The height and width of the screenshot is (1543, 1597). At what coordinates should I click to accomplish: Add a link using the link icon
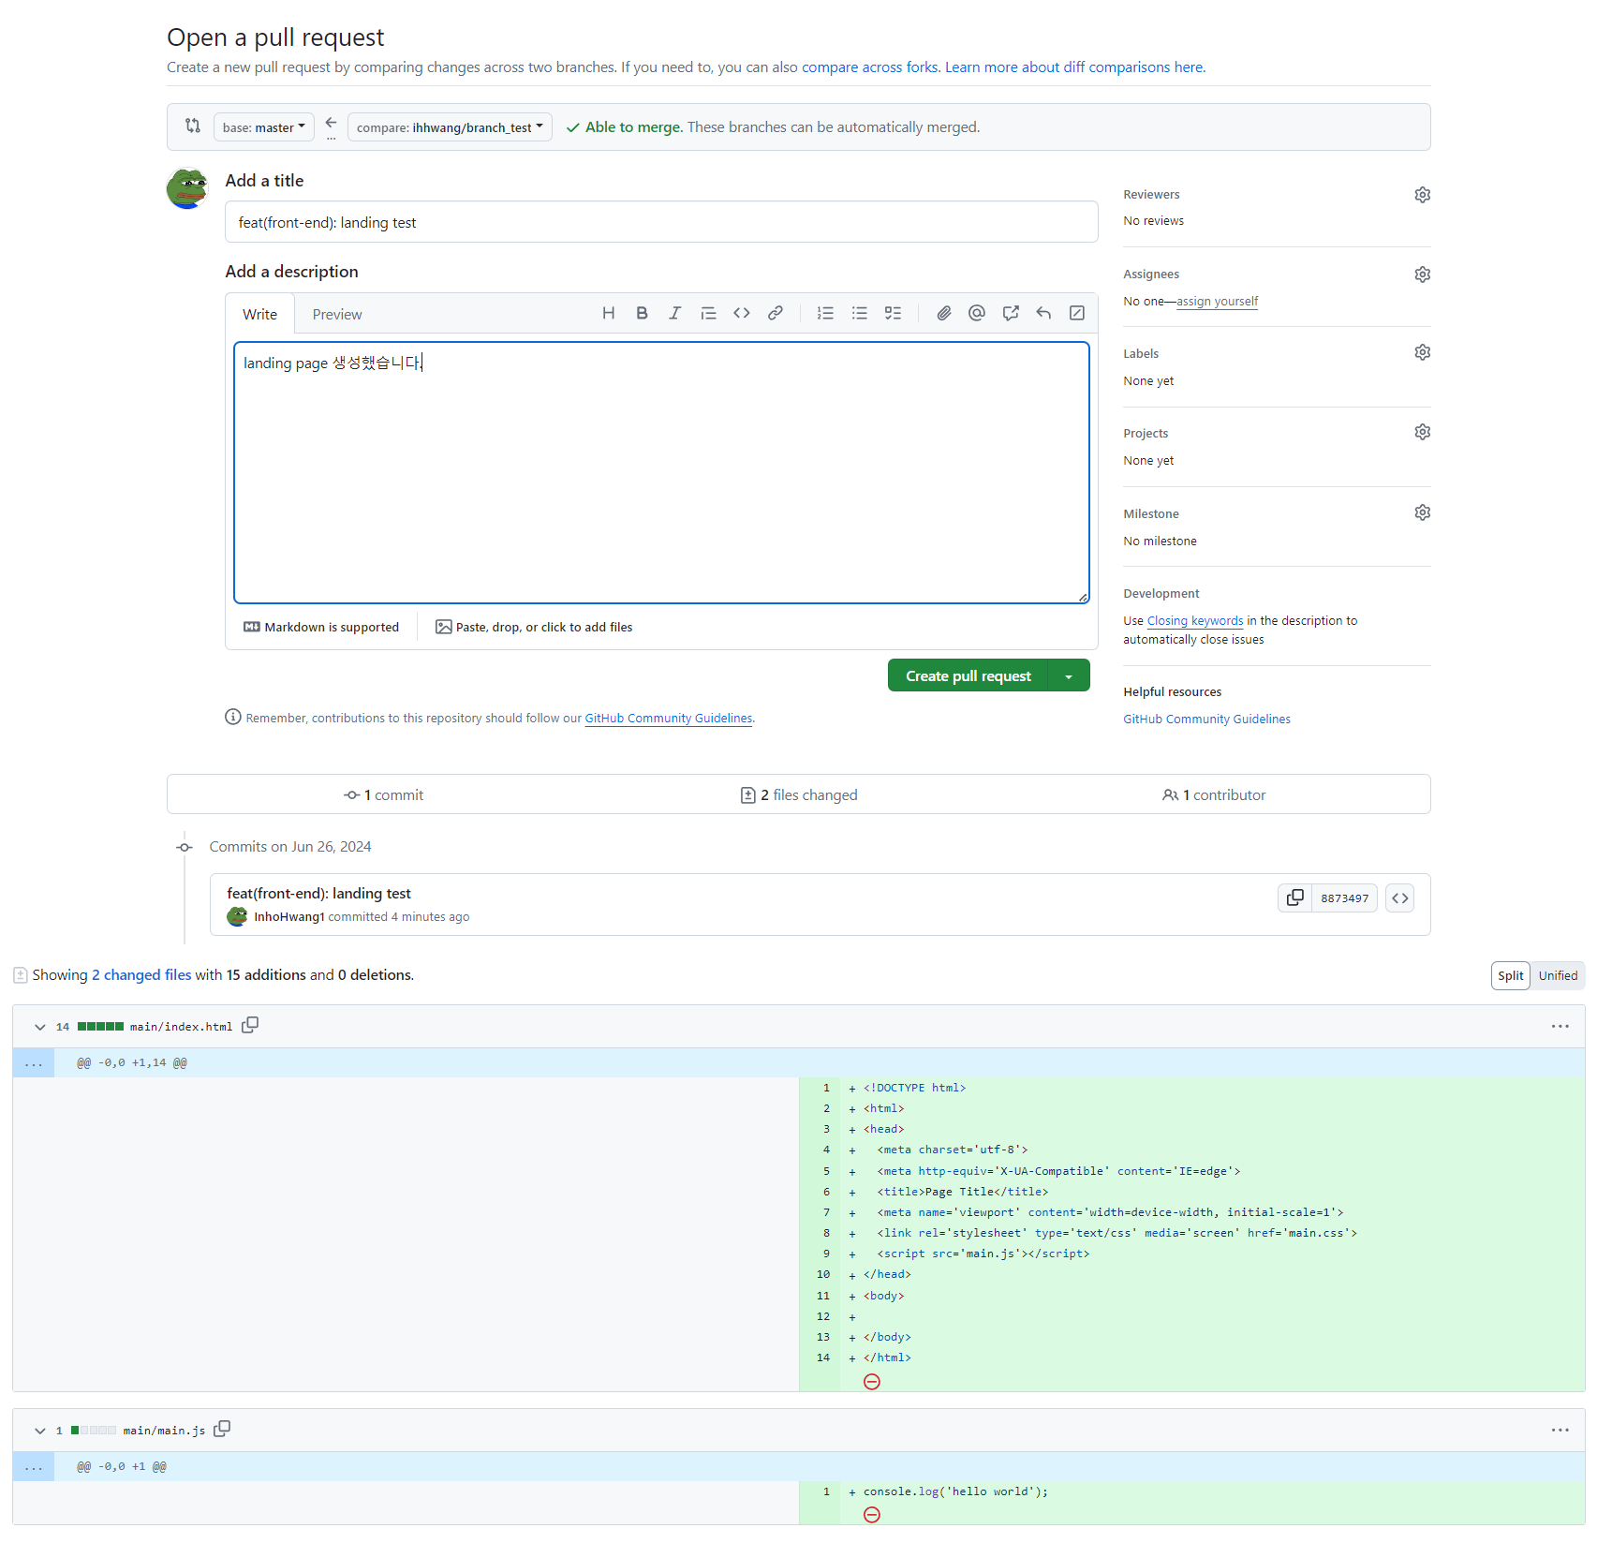776,313
